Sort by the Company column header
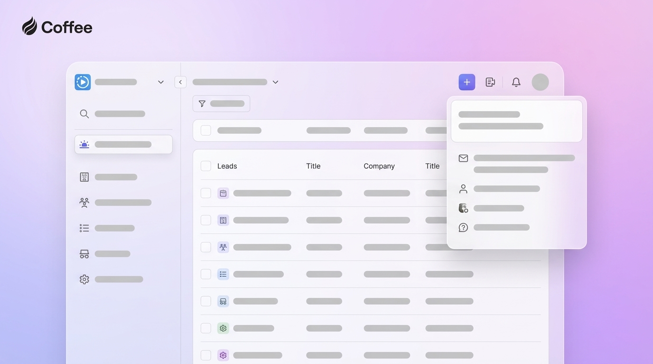This screenshot has width=653, height=364. coord(379,166)
